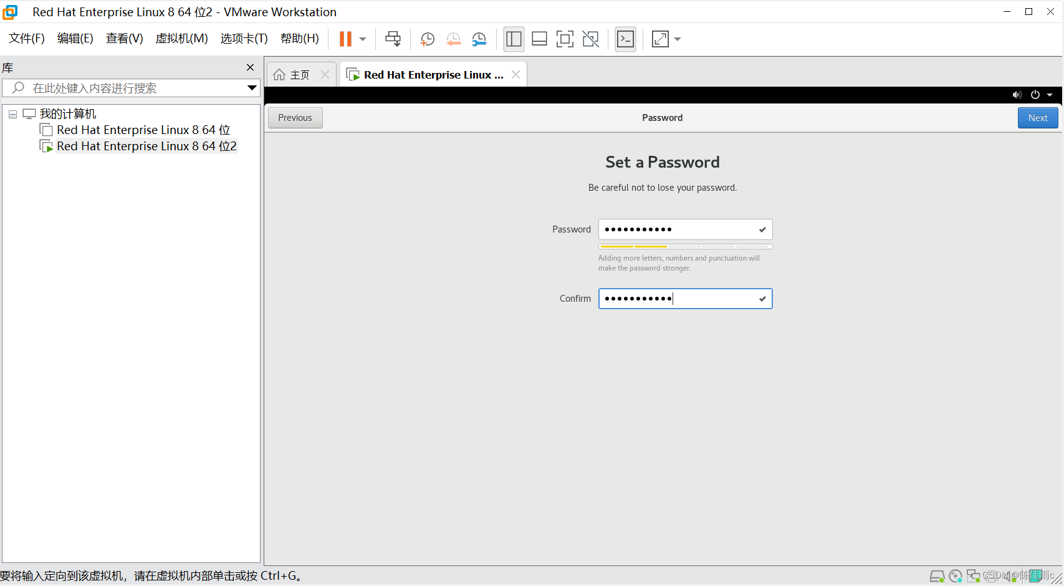Screen dimensions: 1064x586
Task: Click the Set a Password heading
Action: (x=663, y=162)
